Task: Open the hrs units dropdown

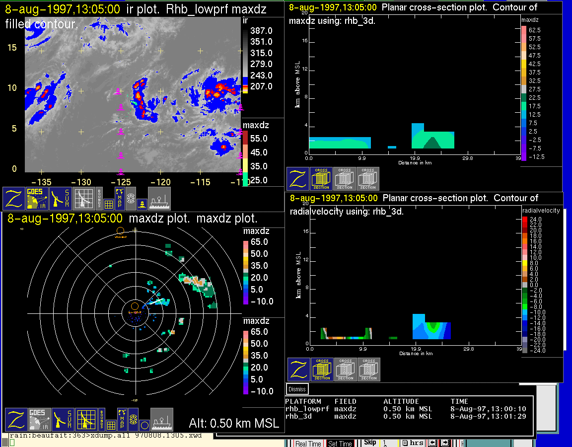Action: 413,443
